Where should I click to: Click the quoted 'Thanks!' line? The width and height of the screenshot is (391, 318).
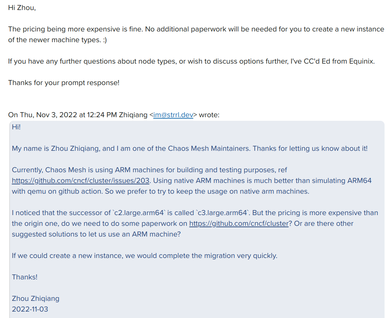(x=25, y=277)
